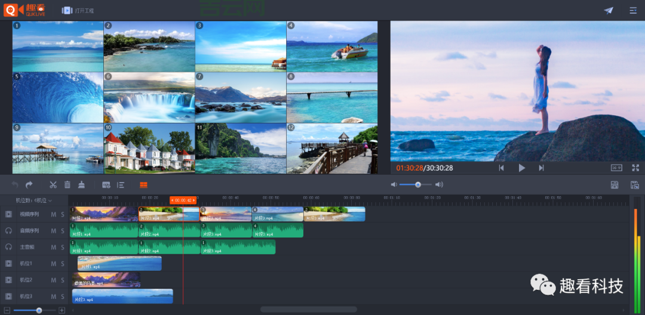Mute the 机位1 track
Image resolution: width=645 pixels, height=315 pixels.
(x=53, y=264)
